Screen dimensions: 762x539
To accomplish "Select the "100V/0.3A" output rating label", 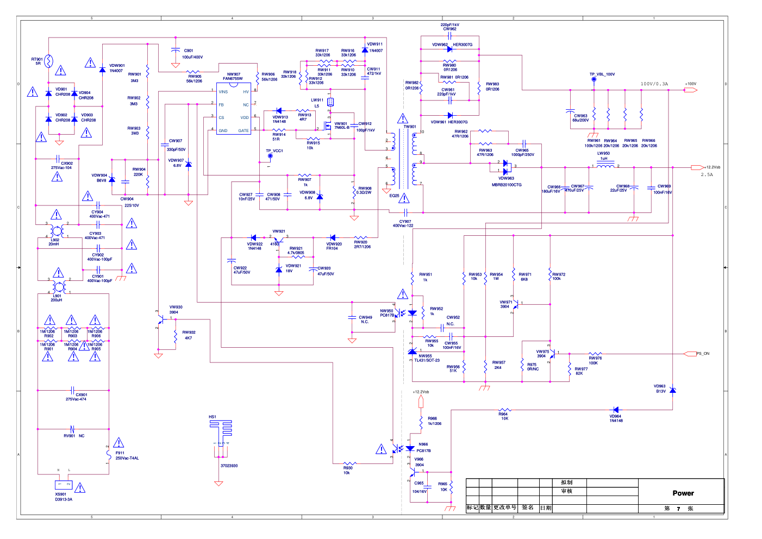I will tap(654, 84).
